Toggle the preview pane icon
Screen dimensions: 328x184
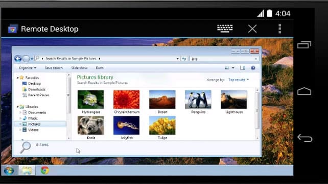pyautogui.click(x=243, y=68)
